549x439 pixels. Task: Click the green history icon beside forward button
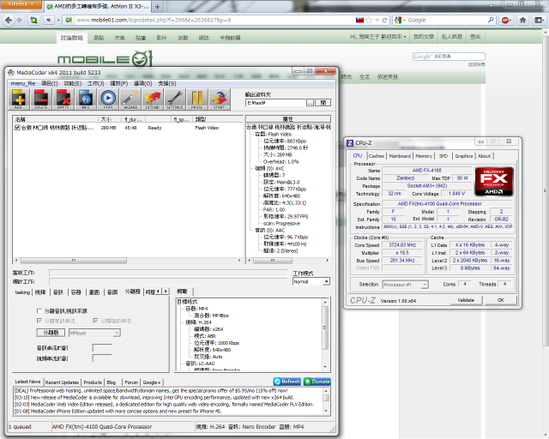click(33, 20)
